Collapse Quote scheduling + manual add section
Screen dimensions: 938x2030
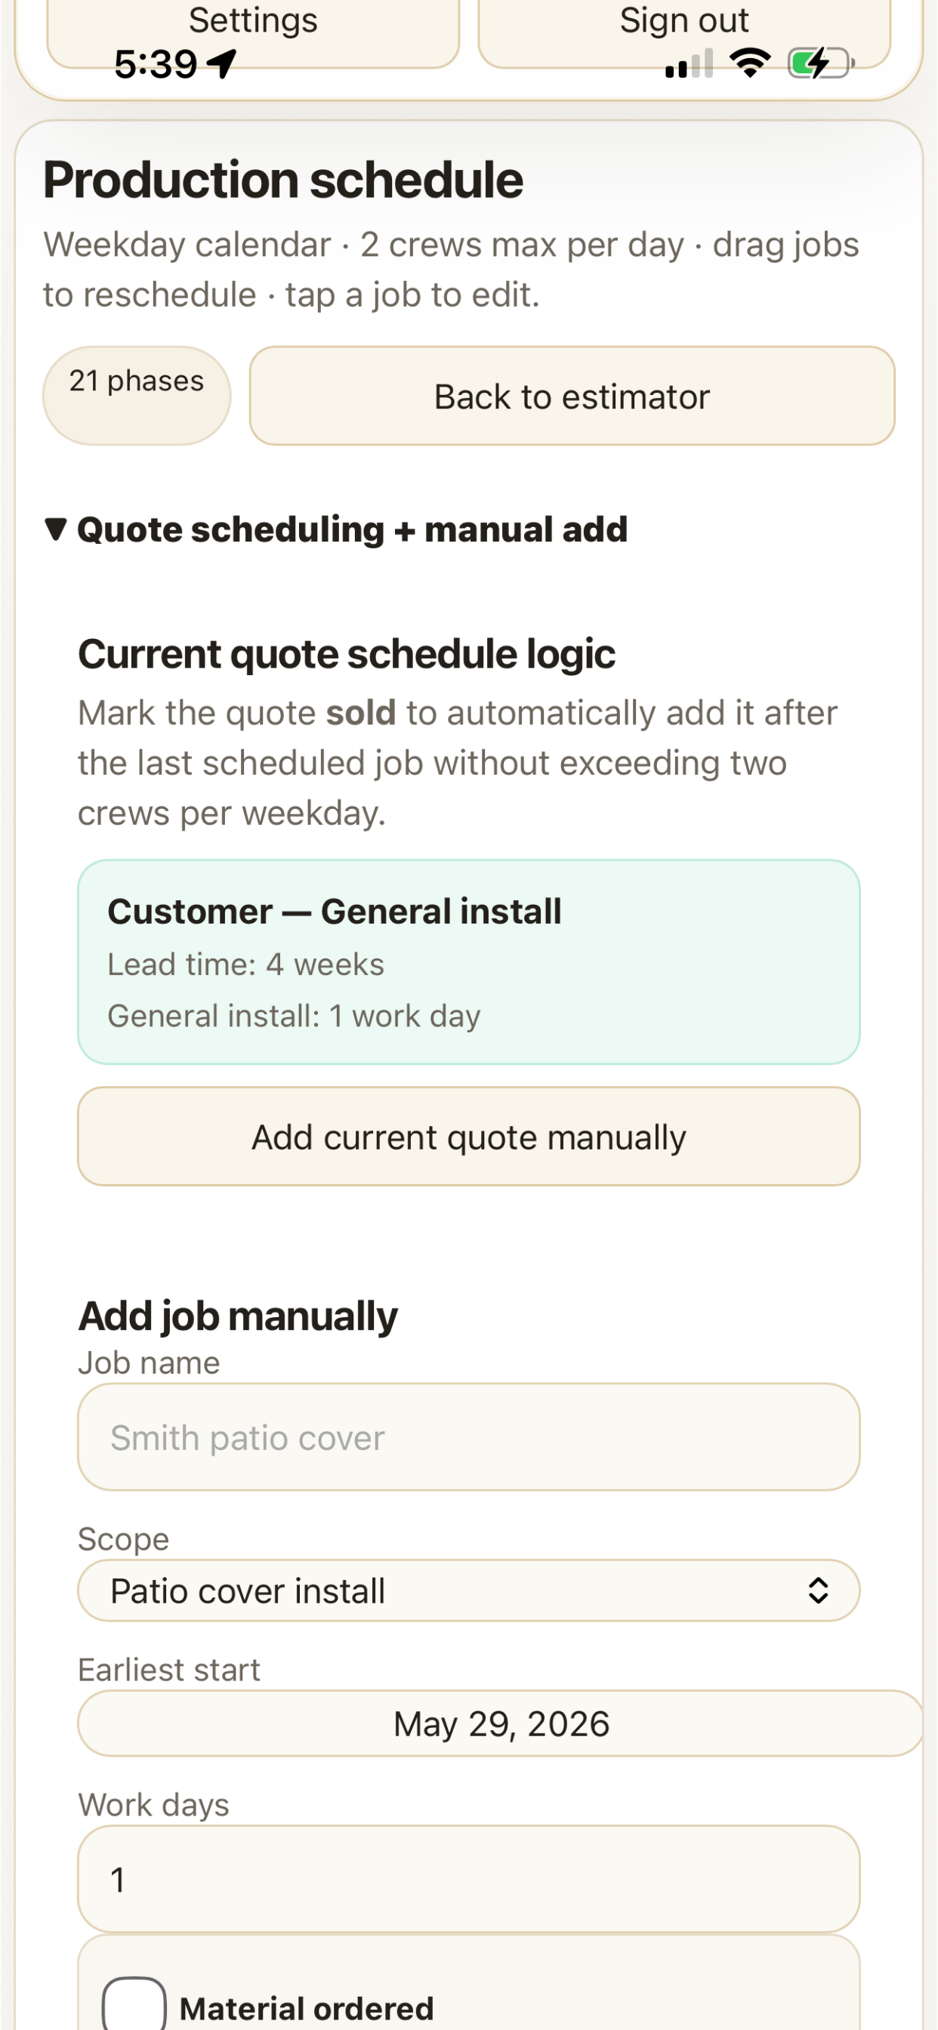point(336,529)
